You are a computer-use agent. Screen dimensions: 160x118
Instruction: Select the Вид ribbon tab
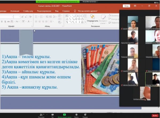coord(57,11)
